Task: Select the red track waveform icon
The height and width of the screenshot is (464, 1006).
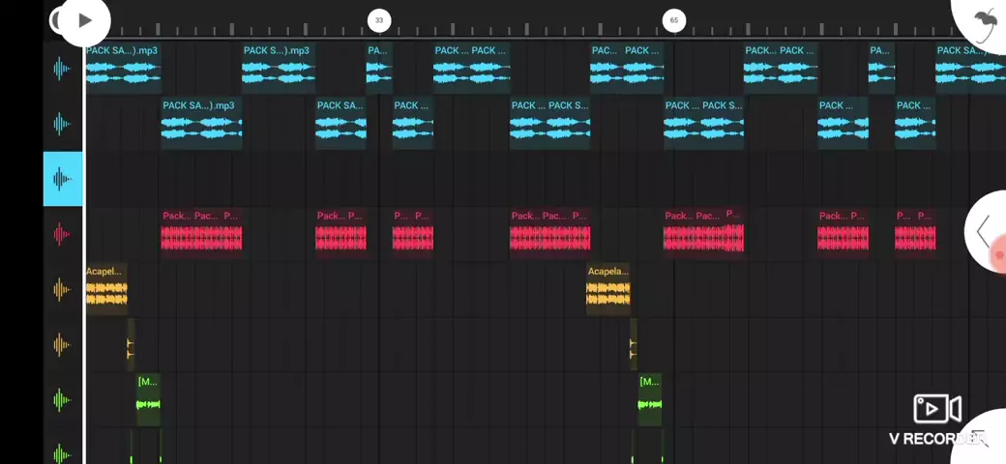Action: (62, 234)
